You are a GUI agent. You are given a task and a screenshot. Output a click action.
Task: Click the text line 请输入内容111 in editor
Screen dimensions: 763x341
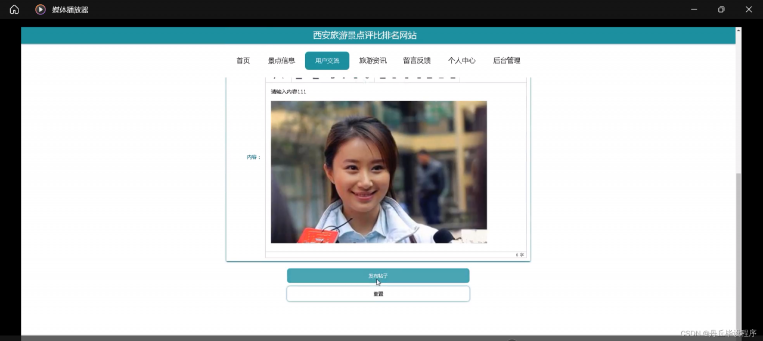289,92
